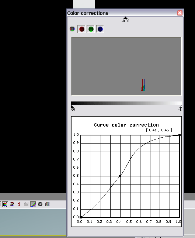Toggle the sRGB display icon

point(47,204)
